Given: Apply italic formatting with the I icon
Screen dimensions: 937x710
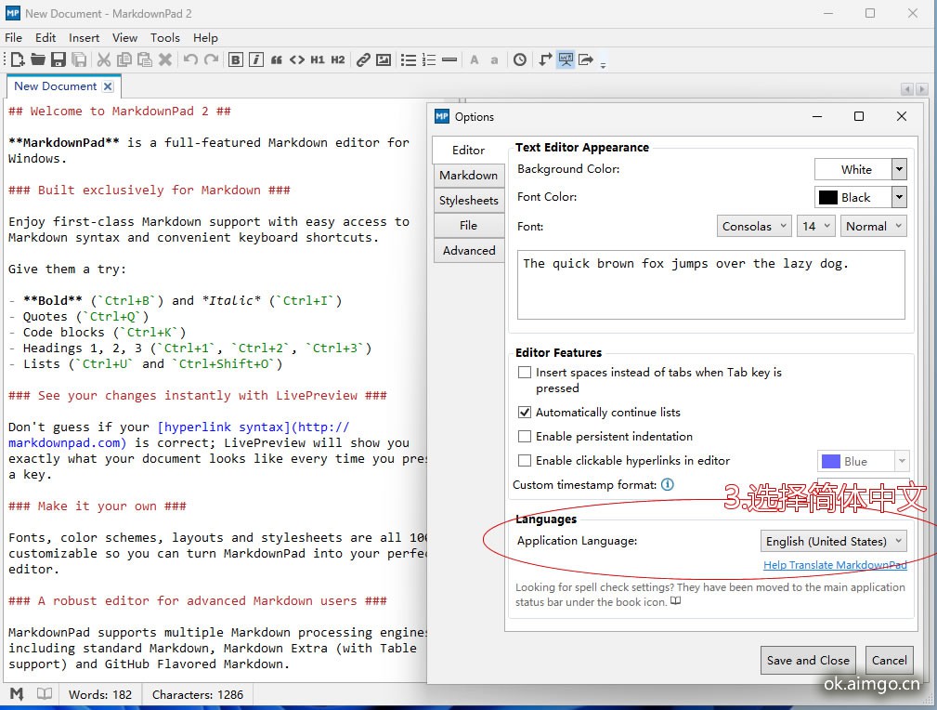Looking at the screenshot, I should click(256, 59).
